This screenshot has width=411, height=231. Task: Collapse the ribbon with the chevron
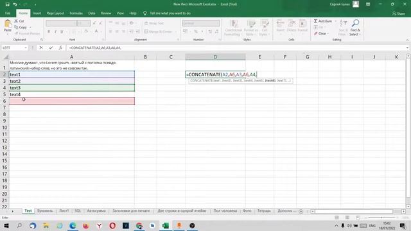pyautogui.click(x=407, y=40)
